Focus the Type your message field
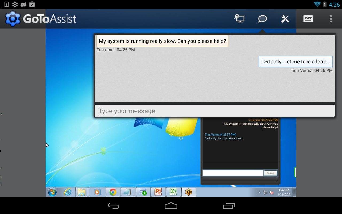Image resolution: width=342 pixels, height=214 pixels. tap(215, 111)
